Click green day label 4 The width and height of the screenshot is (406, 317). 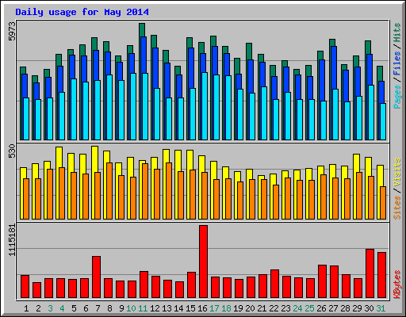[x=62, y=308]
